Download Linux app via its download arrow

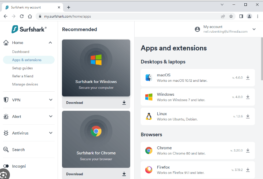[248, 116]
